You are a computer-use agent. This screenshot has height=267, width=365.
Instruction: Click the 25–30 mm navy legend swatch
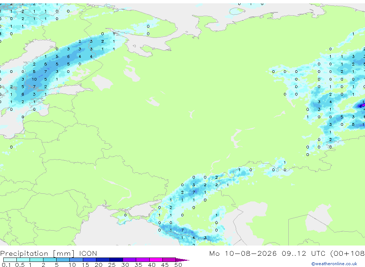[x=116, y=260]
